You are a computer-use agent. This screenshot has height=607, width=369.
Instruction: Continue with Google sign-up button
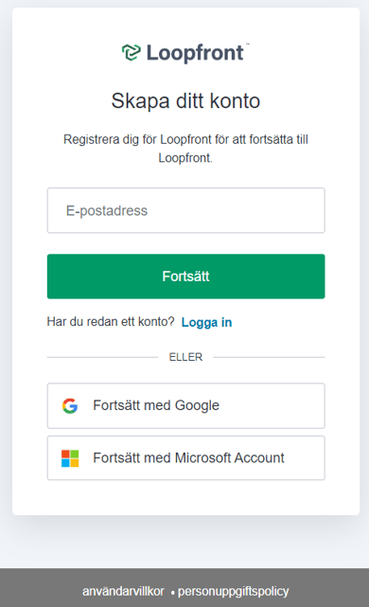click(x=186, y=405)
